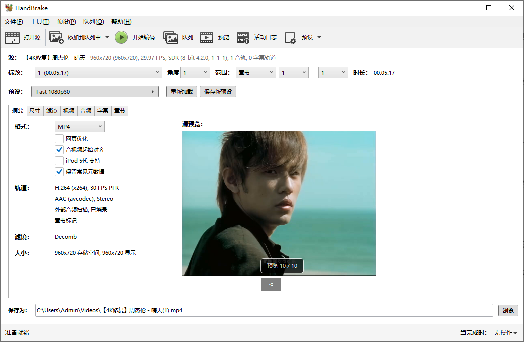Click the 添加到队列中 image-plus icon
This screenshot has height=342, width=524.
[56, 37]
